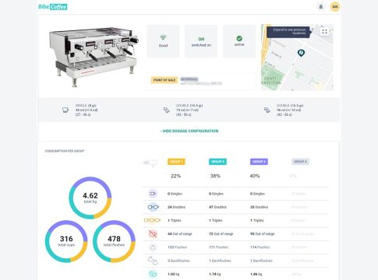Select the greyed-out Group 4 label
This screenshot has width=378, height=280.
click(x=300, y=162)
